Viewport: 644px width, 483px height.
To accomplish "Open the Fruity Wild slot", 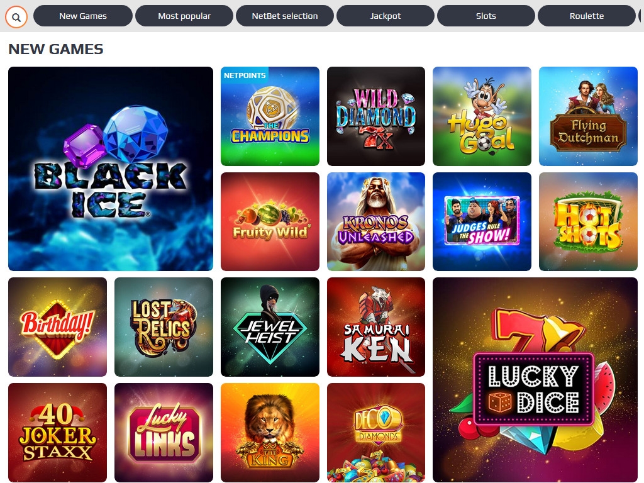I will [x=270, y=222].
